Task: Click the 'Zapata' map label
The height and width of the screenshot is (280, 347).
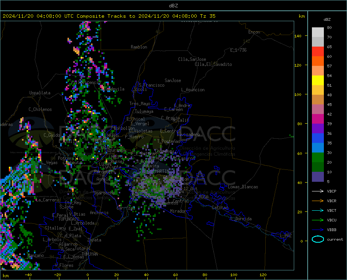Action: [94, 240]
